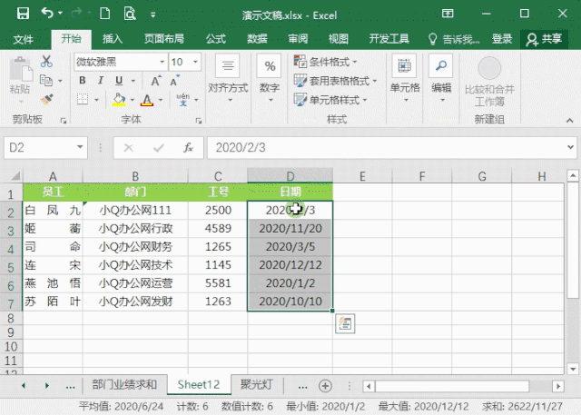Open Cell Styles menu
This screenshot has width=581, height=415.
tap(330, 100)
